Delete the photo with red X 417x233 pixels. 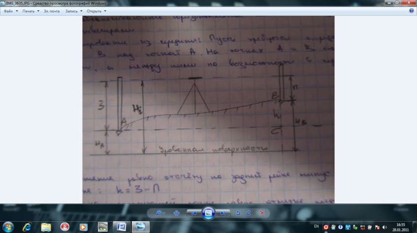[262, 213]
